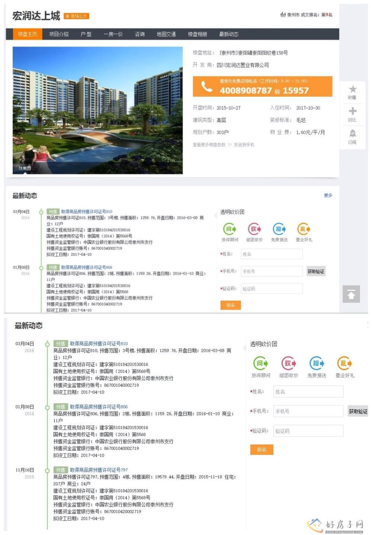Click the 收藏 star icon
The width and height of the screenshot is (372, 535).
pyautogui.click(x=352, y=89)
